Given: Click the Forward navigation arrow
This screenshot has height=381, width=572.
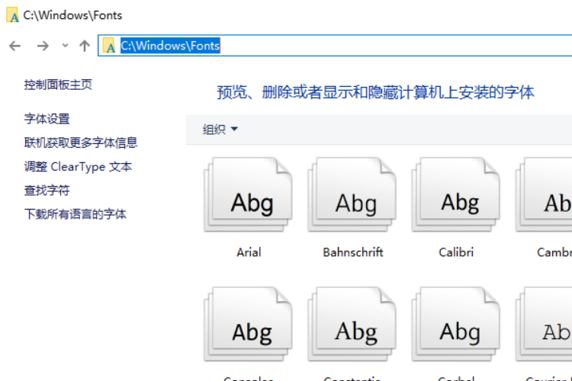Looking at the screenshot, I should (x=43, y=46).
